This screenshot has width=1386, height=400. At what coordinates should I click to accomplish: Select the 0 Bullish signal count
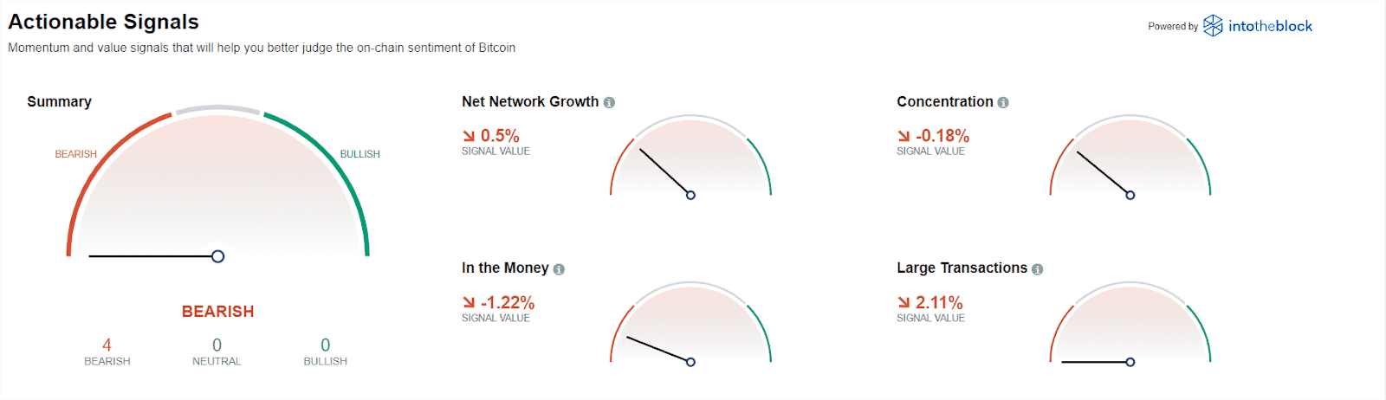click(326, 345)
